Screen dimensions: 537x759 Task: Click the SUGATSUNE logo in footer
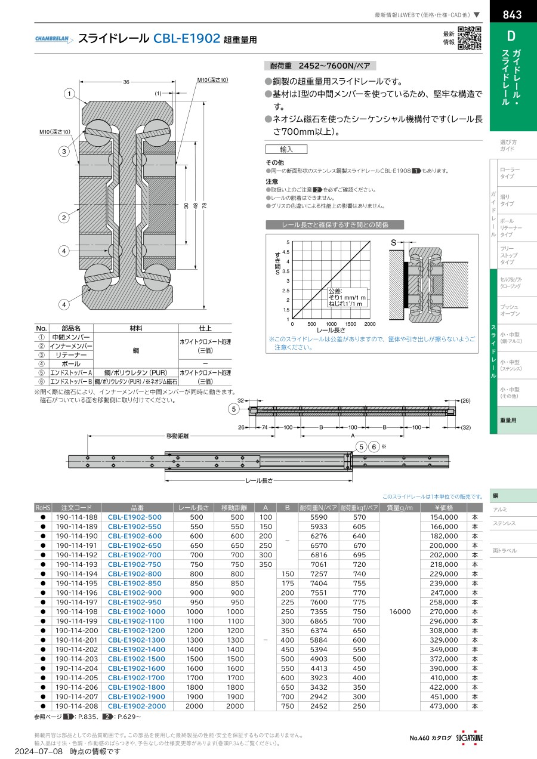pos(470,738)
